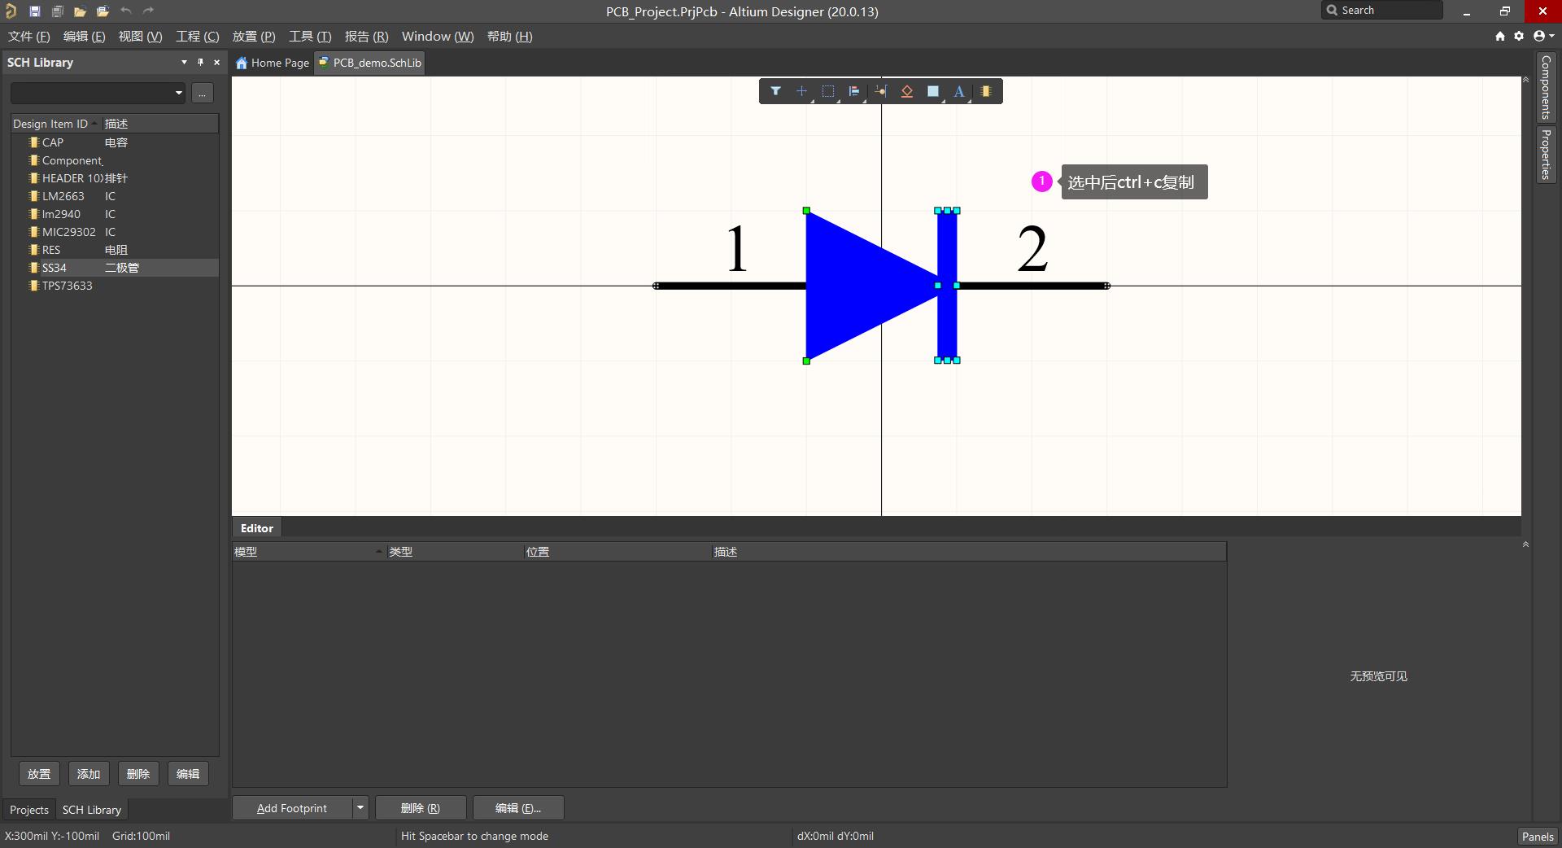
Task: Sort models by the 模型 column header
Action: click(x=308, y=551)
